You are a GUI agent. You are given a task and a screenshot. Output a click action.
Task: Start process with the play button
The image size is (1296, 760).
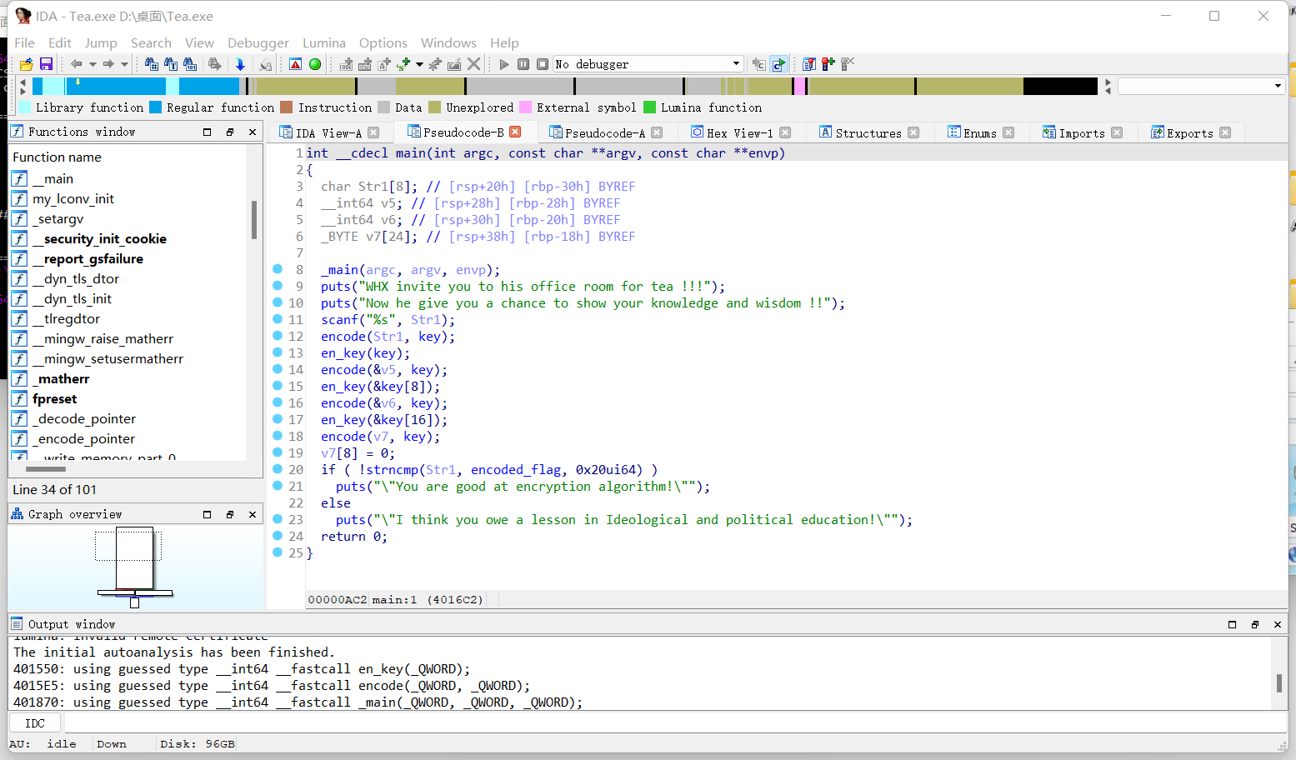(504, 64)
